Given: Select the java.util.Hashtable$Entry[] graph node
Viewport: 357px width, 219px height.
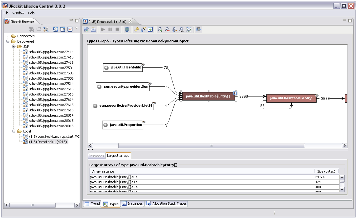Looking at the screenshot, I should (208, 96).
